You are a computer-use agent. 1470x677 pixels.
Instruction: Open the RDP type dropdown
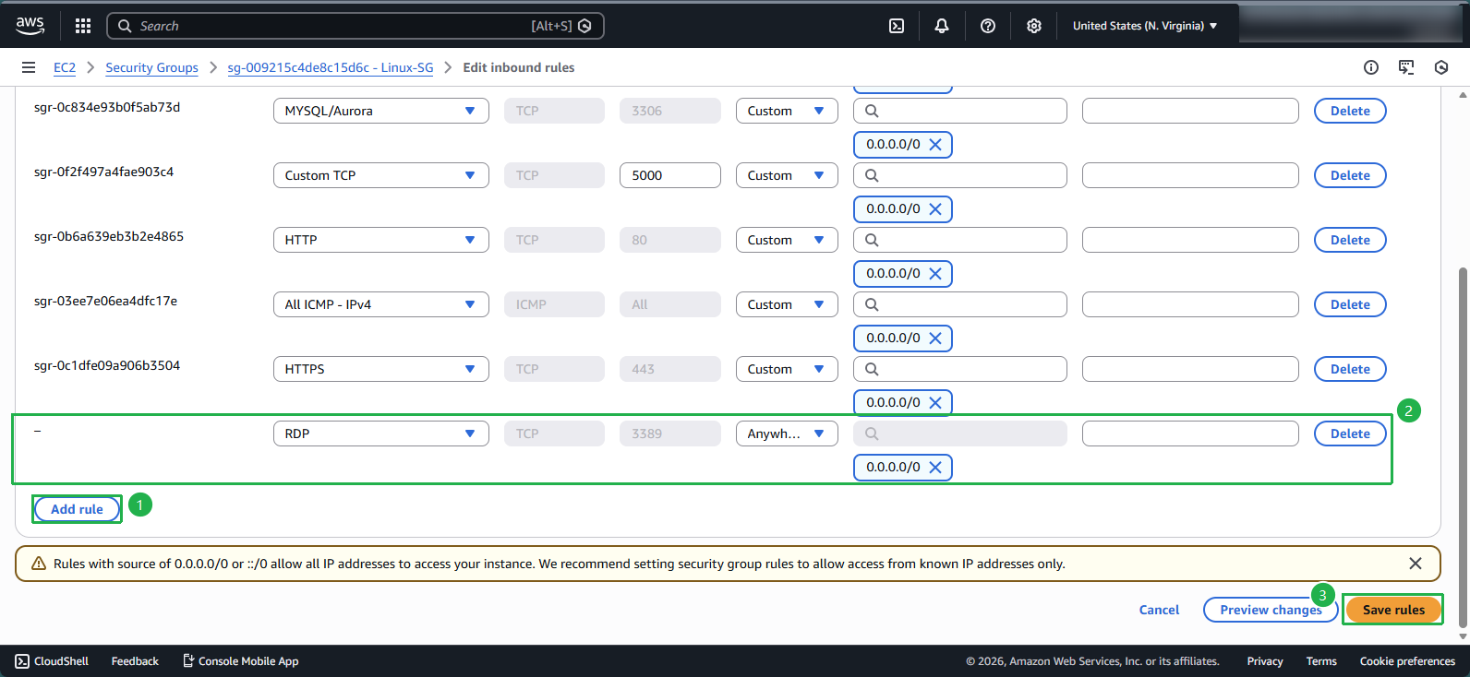381,434
